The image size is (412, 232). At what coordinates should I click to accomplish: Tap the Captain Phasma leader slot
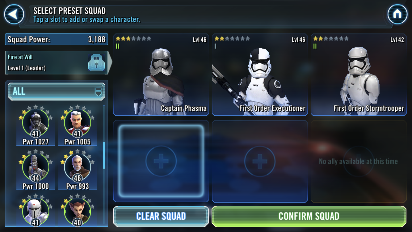[161, 75]
